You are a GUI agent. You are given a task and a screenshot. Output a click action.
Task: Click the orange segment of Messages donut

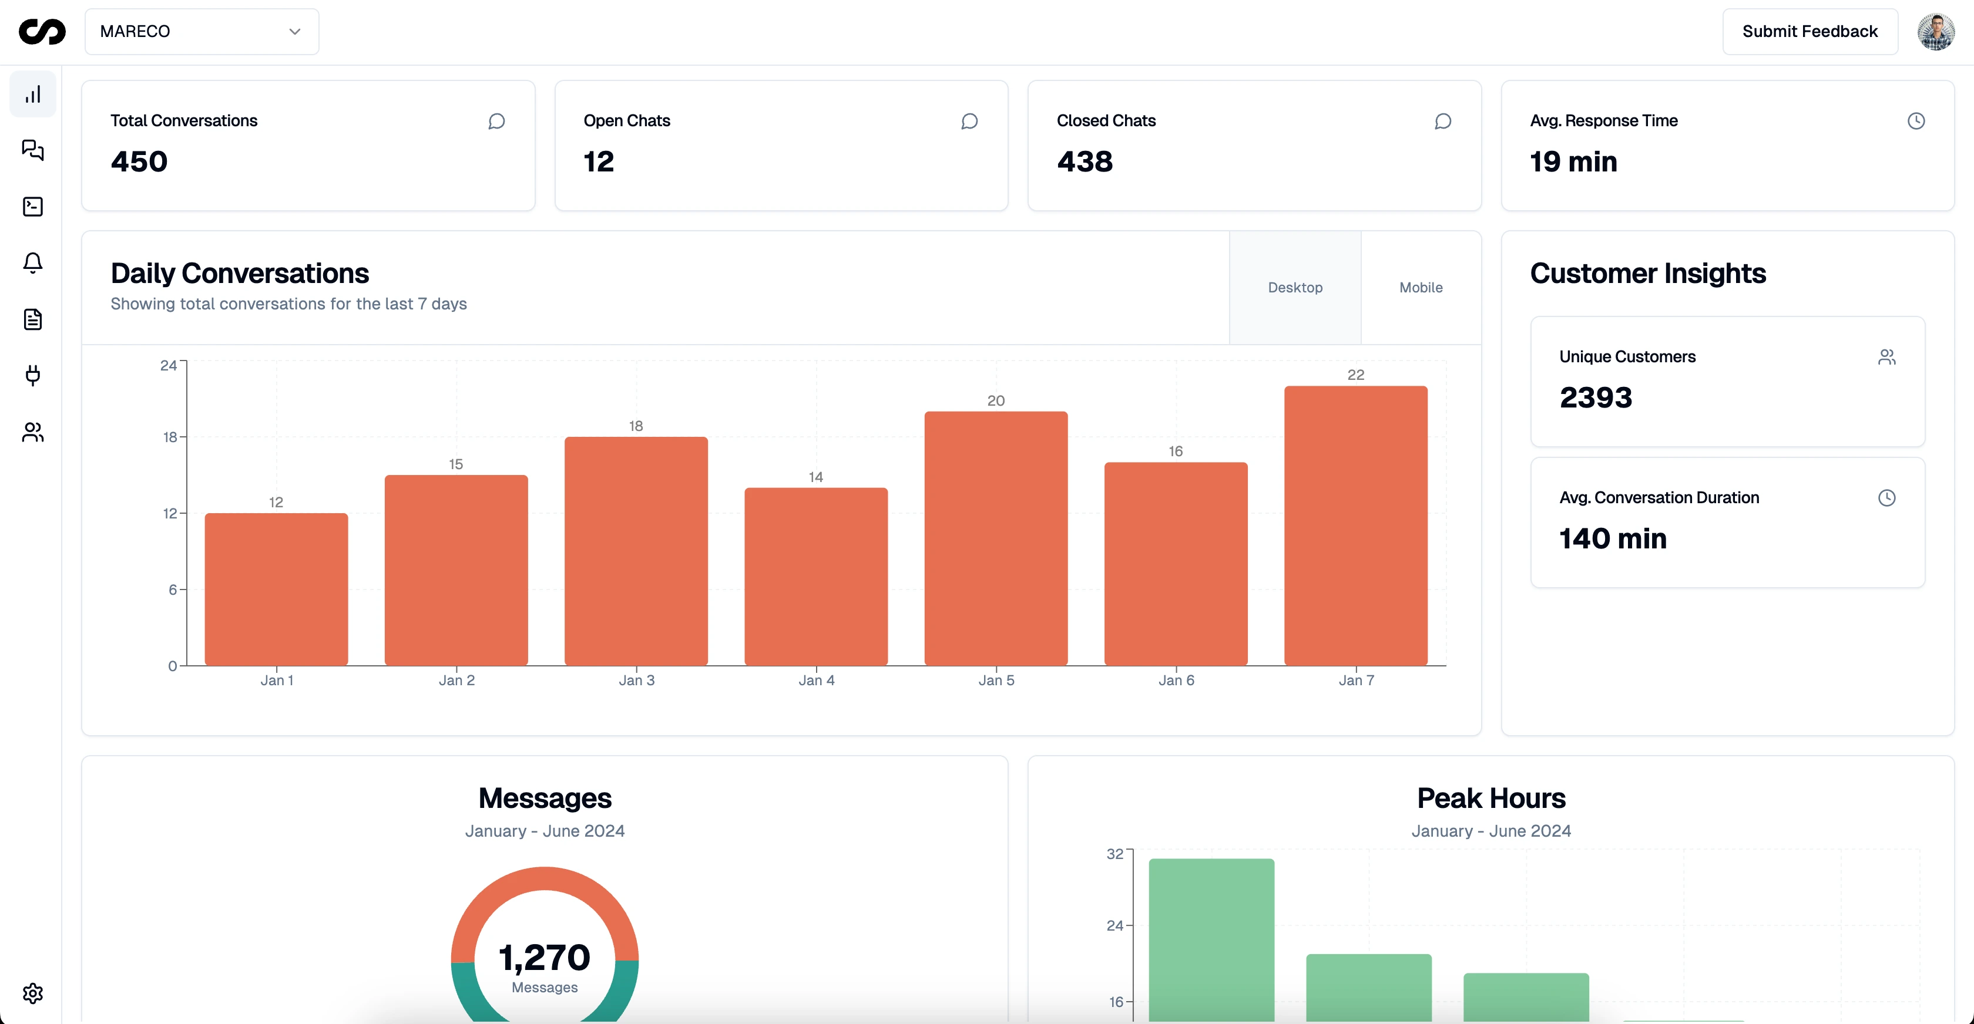tap(545, 879)
